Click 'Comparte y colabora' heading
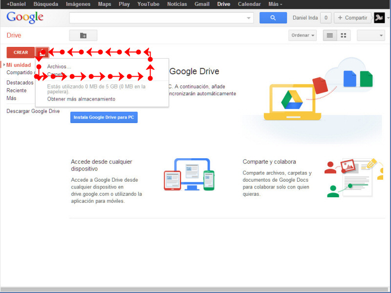The width and height of the screenshot is (391, 293). pyautogui.click(x=269, y=162)
